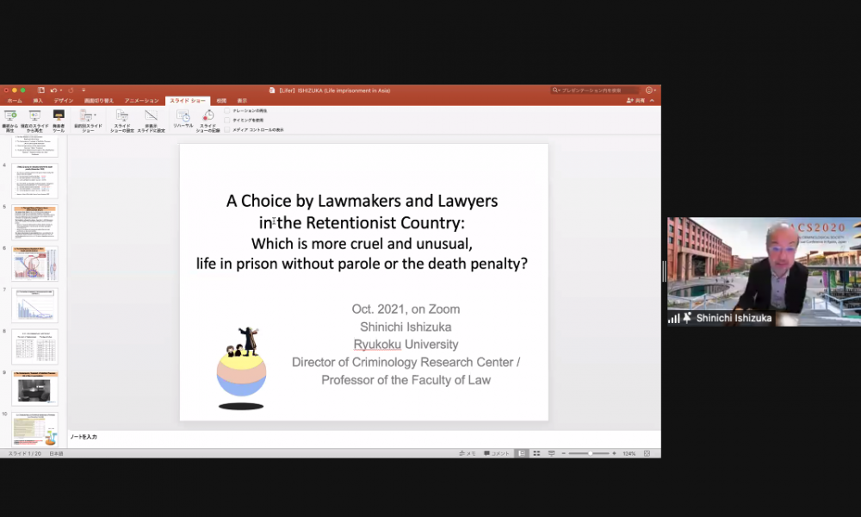Select slide 4 thumbnail
This screenshot has width=861, height=517.
[34, 181]
